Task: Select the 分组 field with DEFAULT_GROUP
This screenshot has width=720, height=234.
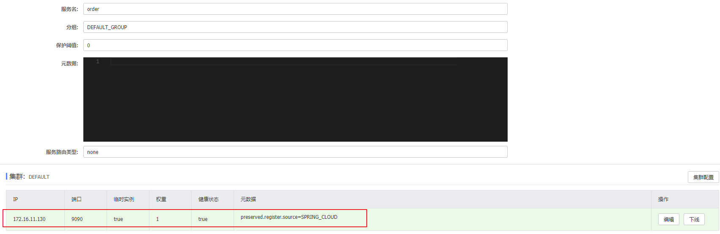Action: click(x=295, y=27)
